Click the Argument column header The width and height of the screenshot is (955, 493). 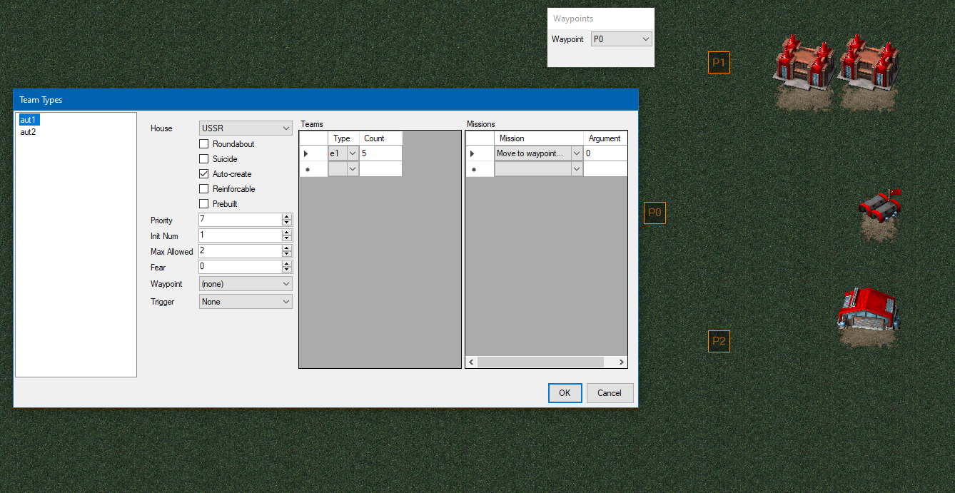click(605, 138)
